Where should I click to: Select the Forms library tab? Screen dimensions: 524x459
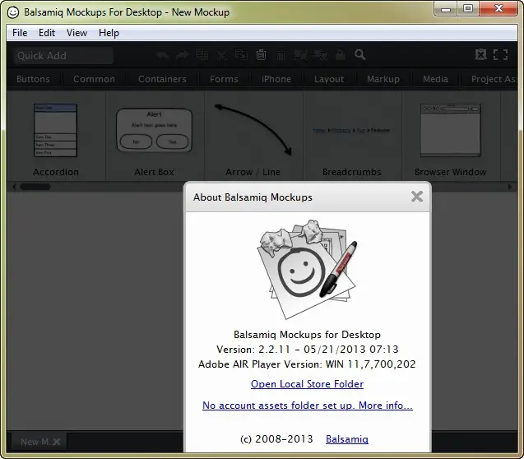click(x=224, y=79)
